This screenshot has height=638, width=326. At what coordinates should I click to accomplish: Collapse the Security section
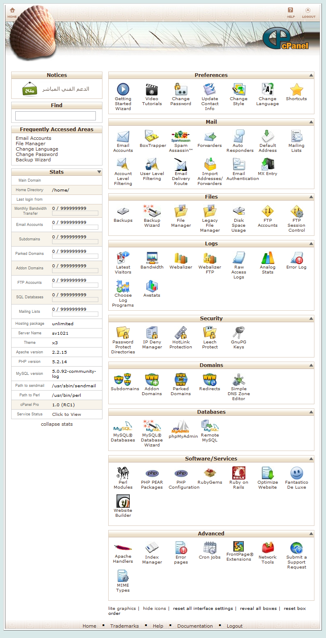click(x=311, y=319)
